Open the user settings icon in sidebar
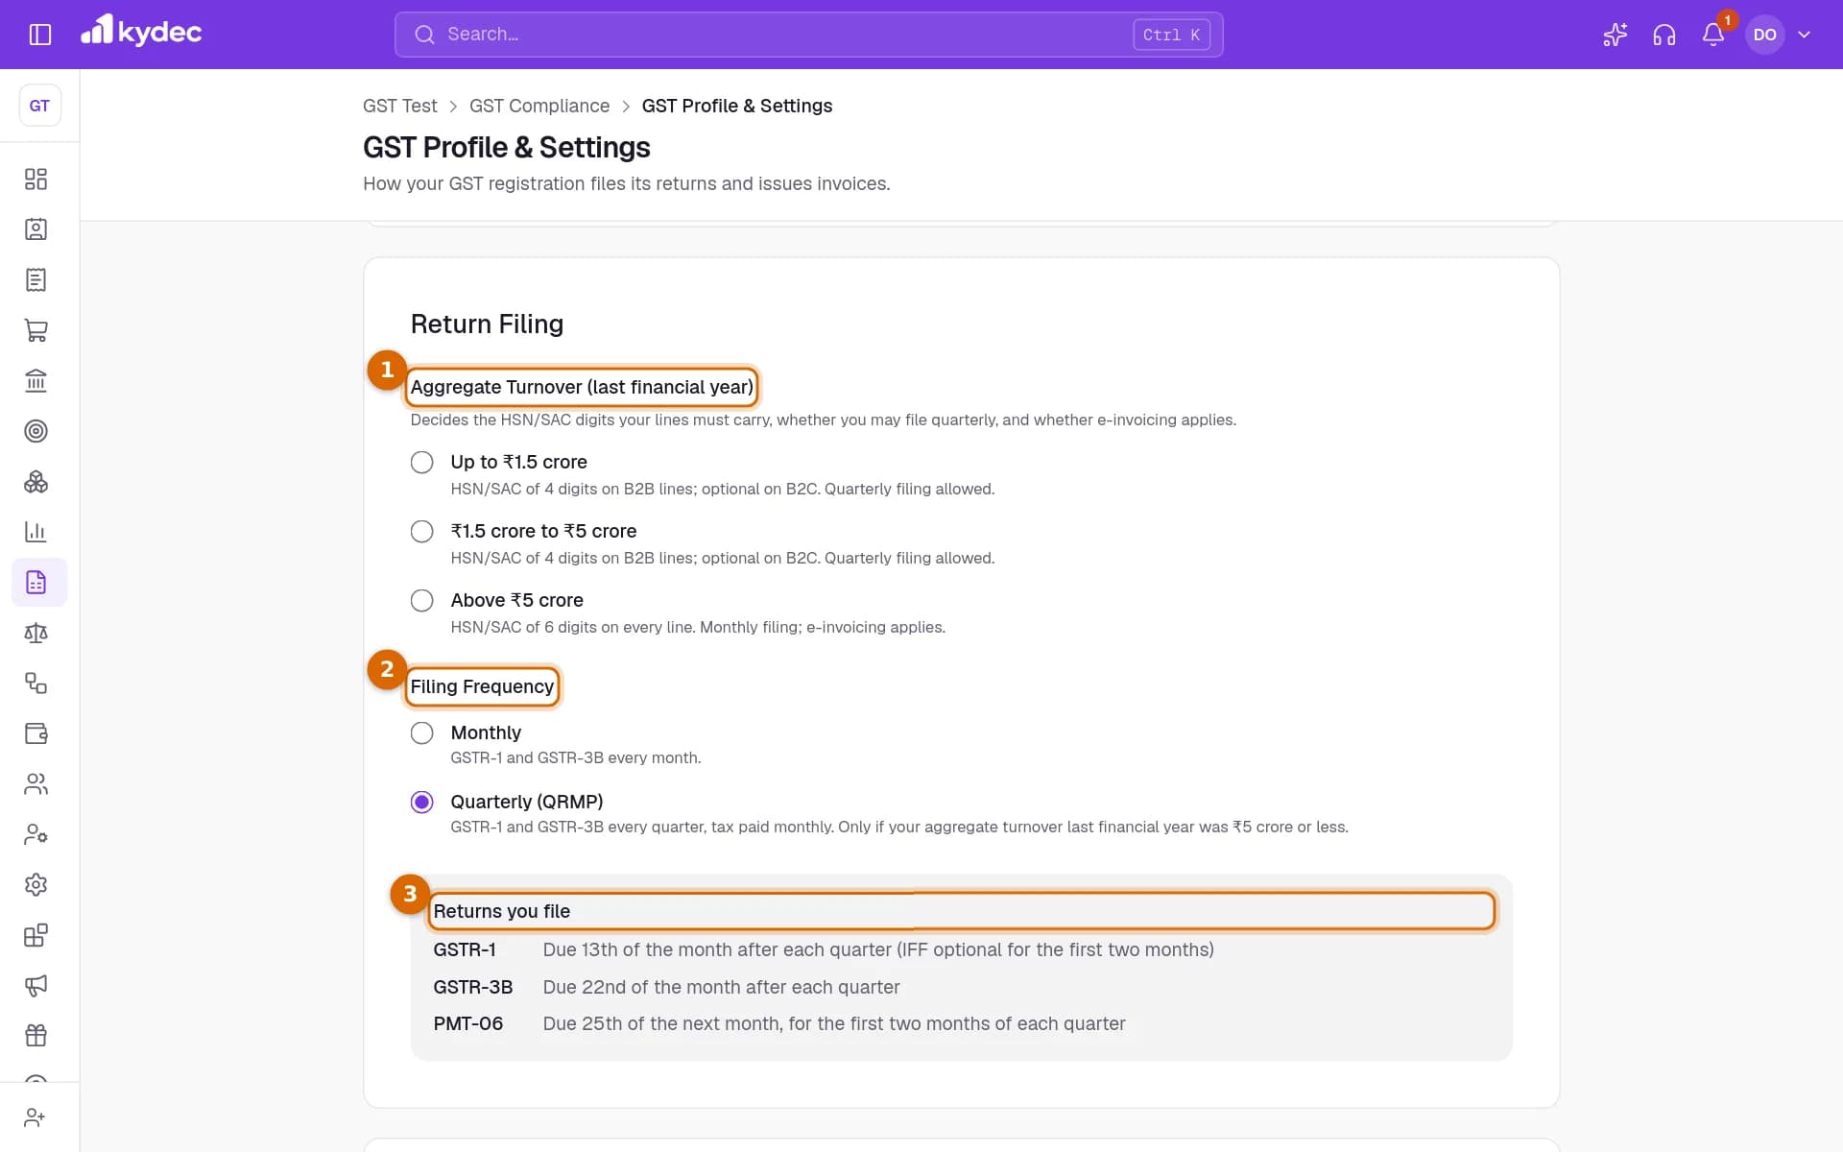Viewport: 1843px width, 1152px height. (36, 834)
